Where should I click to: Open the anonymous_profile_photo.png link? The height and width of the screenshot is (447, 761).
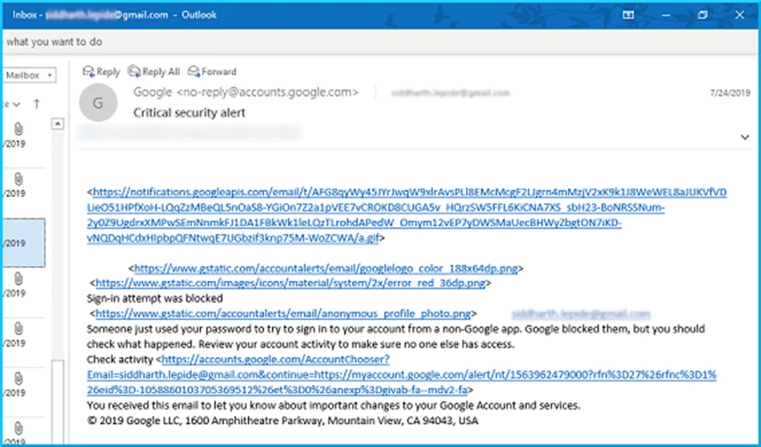pos(283,313)
